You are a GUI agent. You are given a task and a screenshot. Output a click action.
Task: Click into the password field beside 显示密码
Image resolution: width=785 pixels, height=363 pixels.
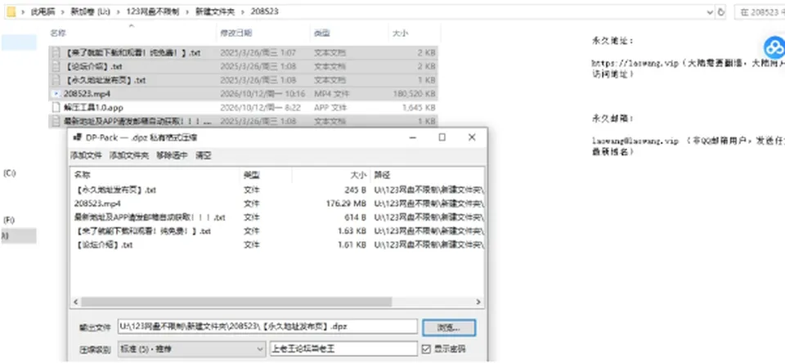[343, 349]
